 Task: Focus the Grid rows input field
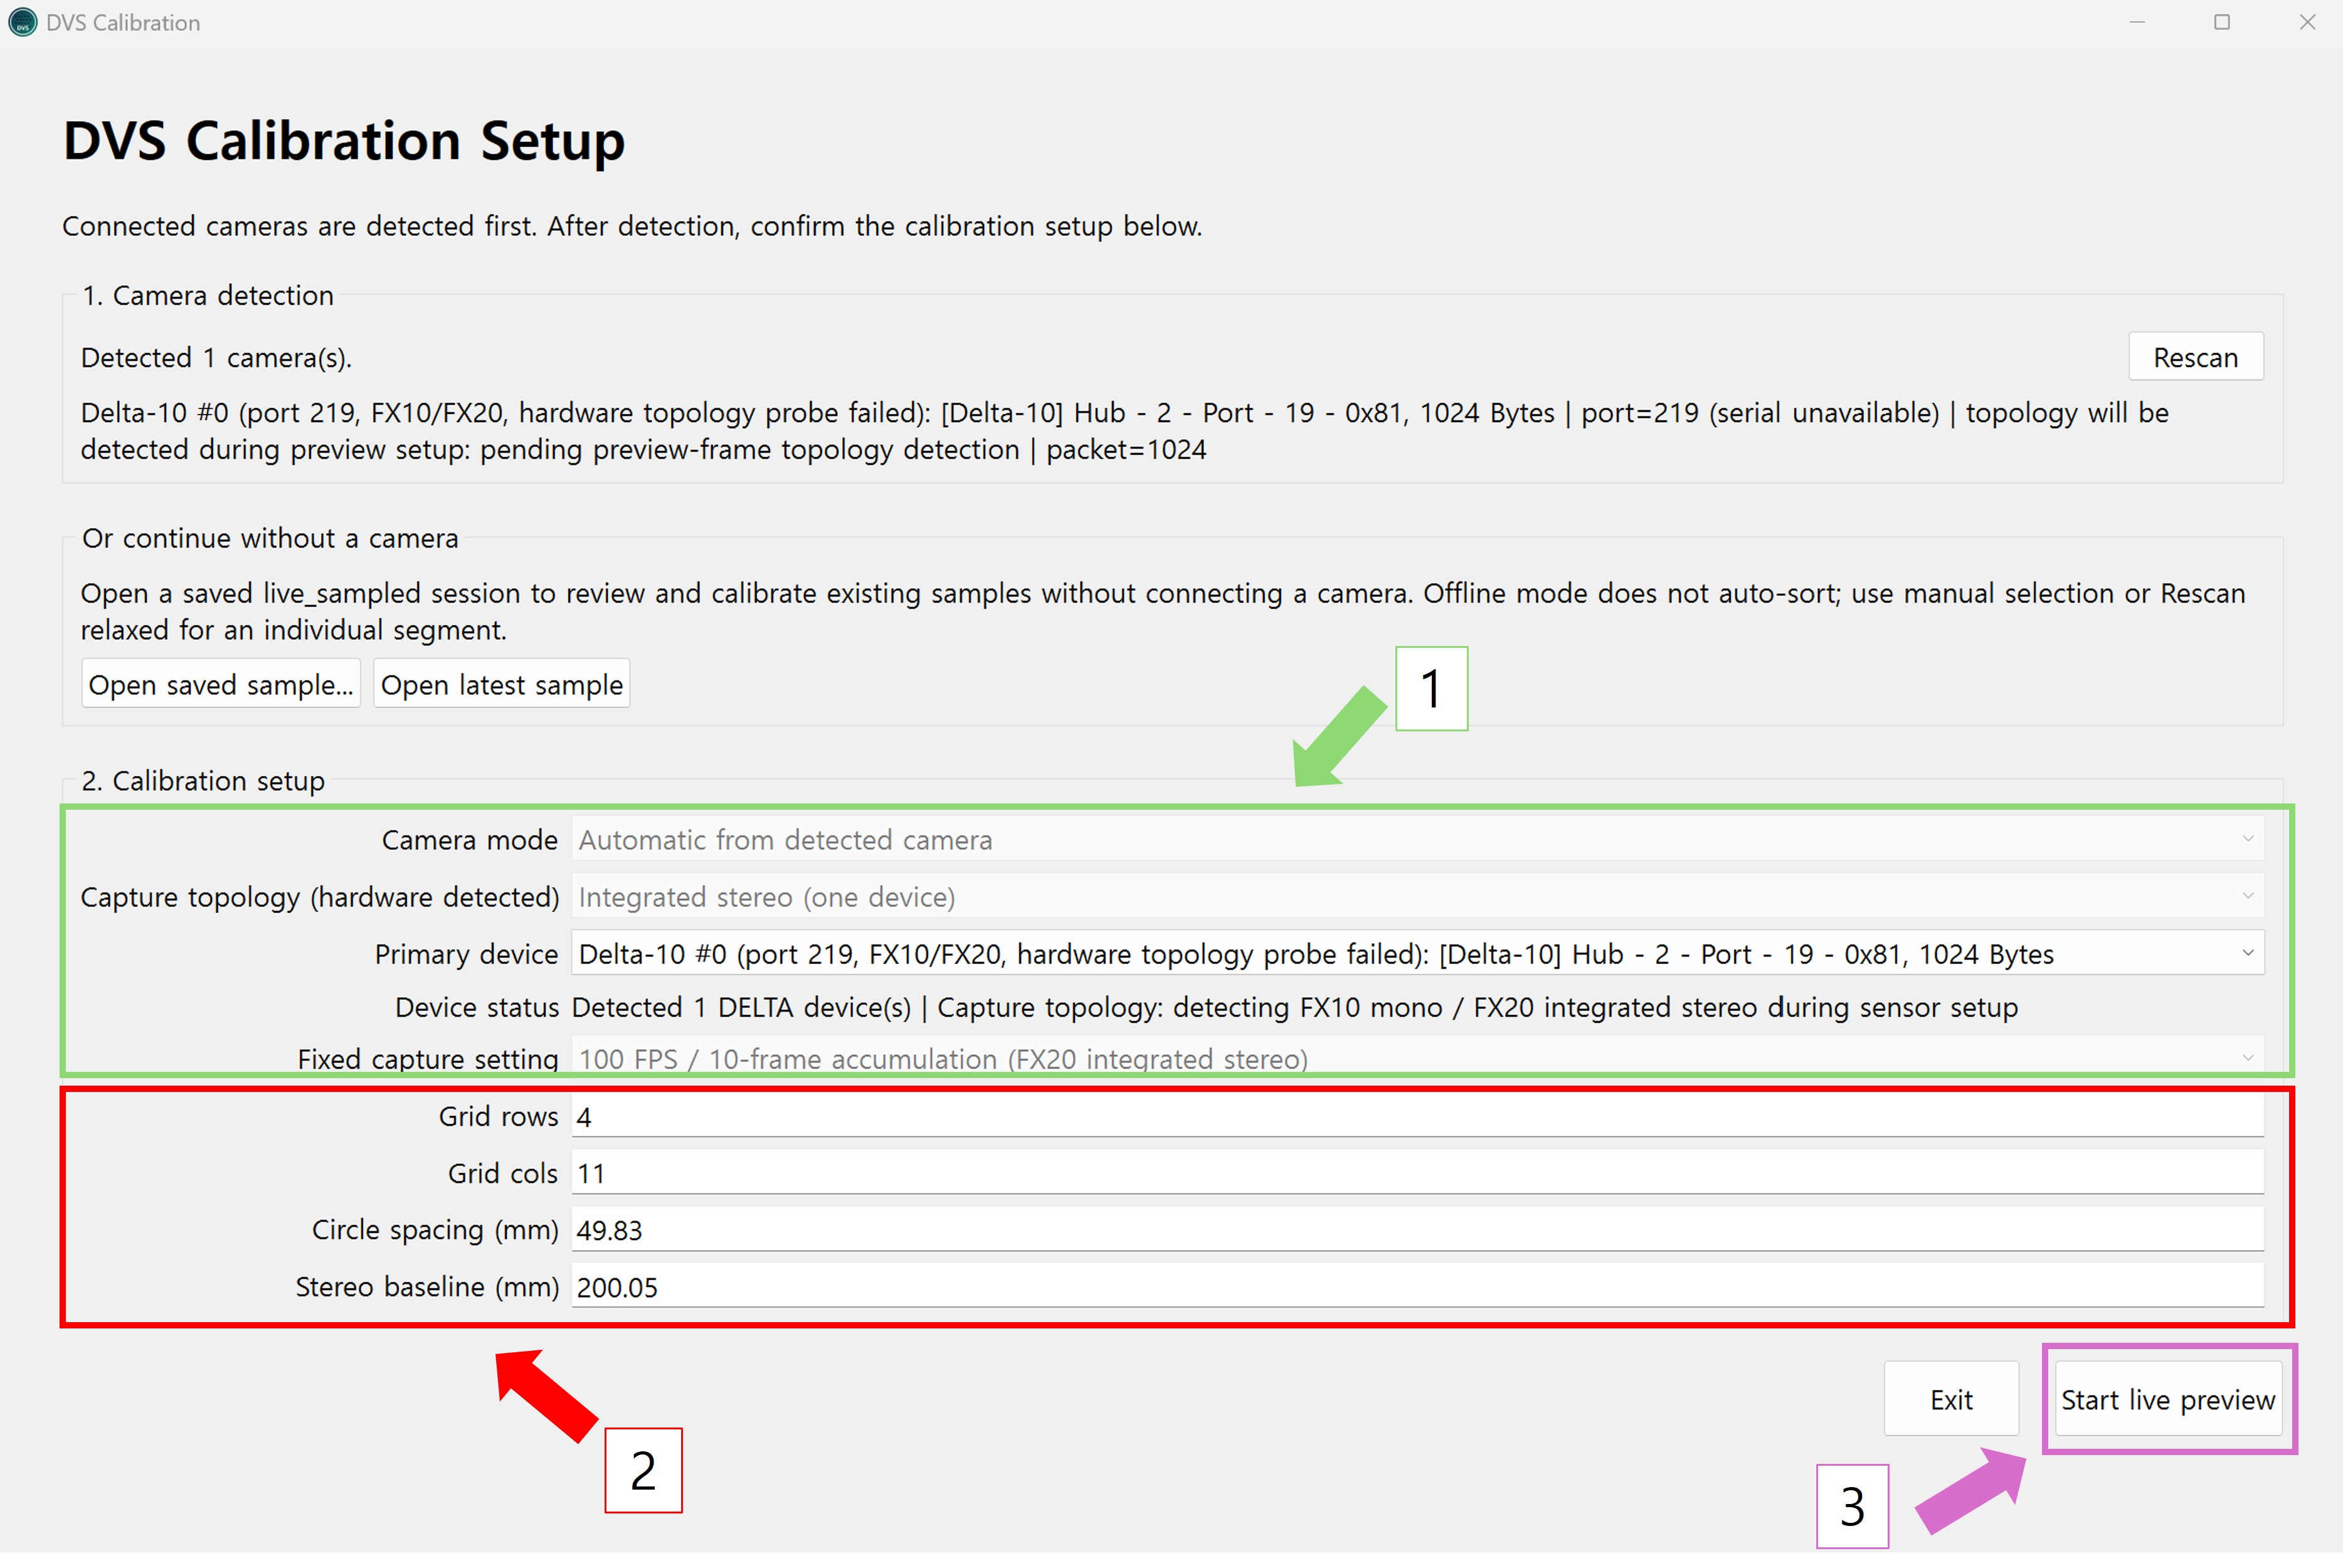[x=1417, y=1115]
